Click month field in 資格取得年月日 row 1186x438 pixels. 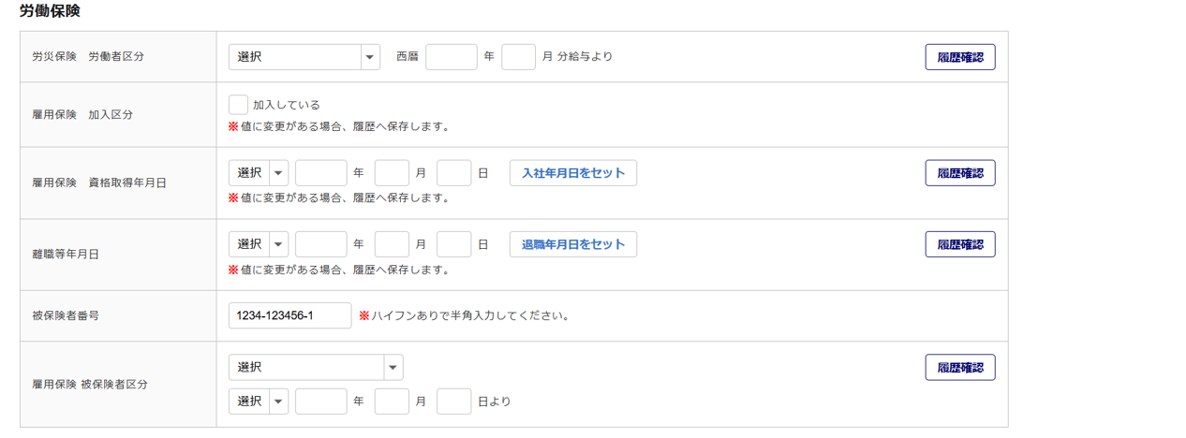pos(392,173)
